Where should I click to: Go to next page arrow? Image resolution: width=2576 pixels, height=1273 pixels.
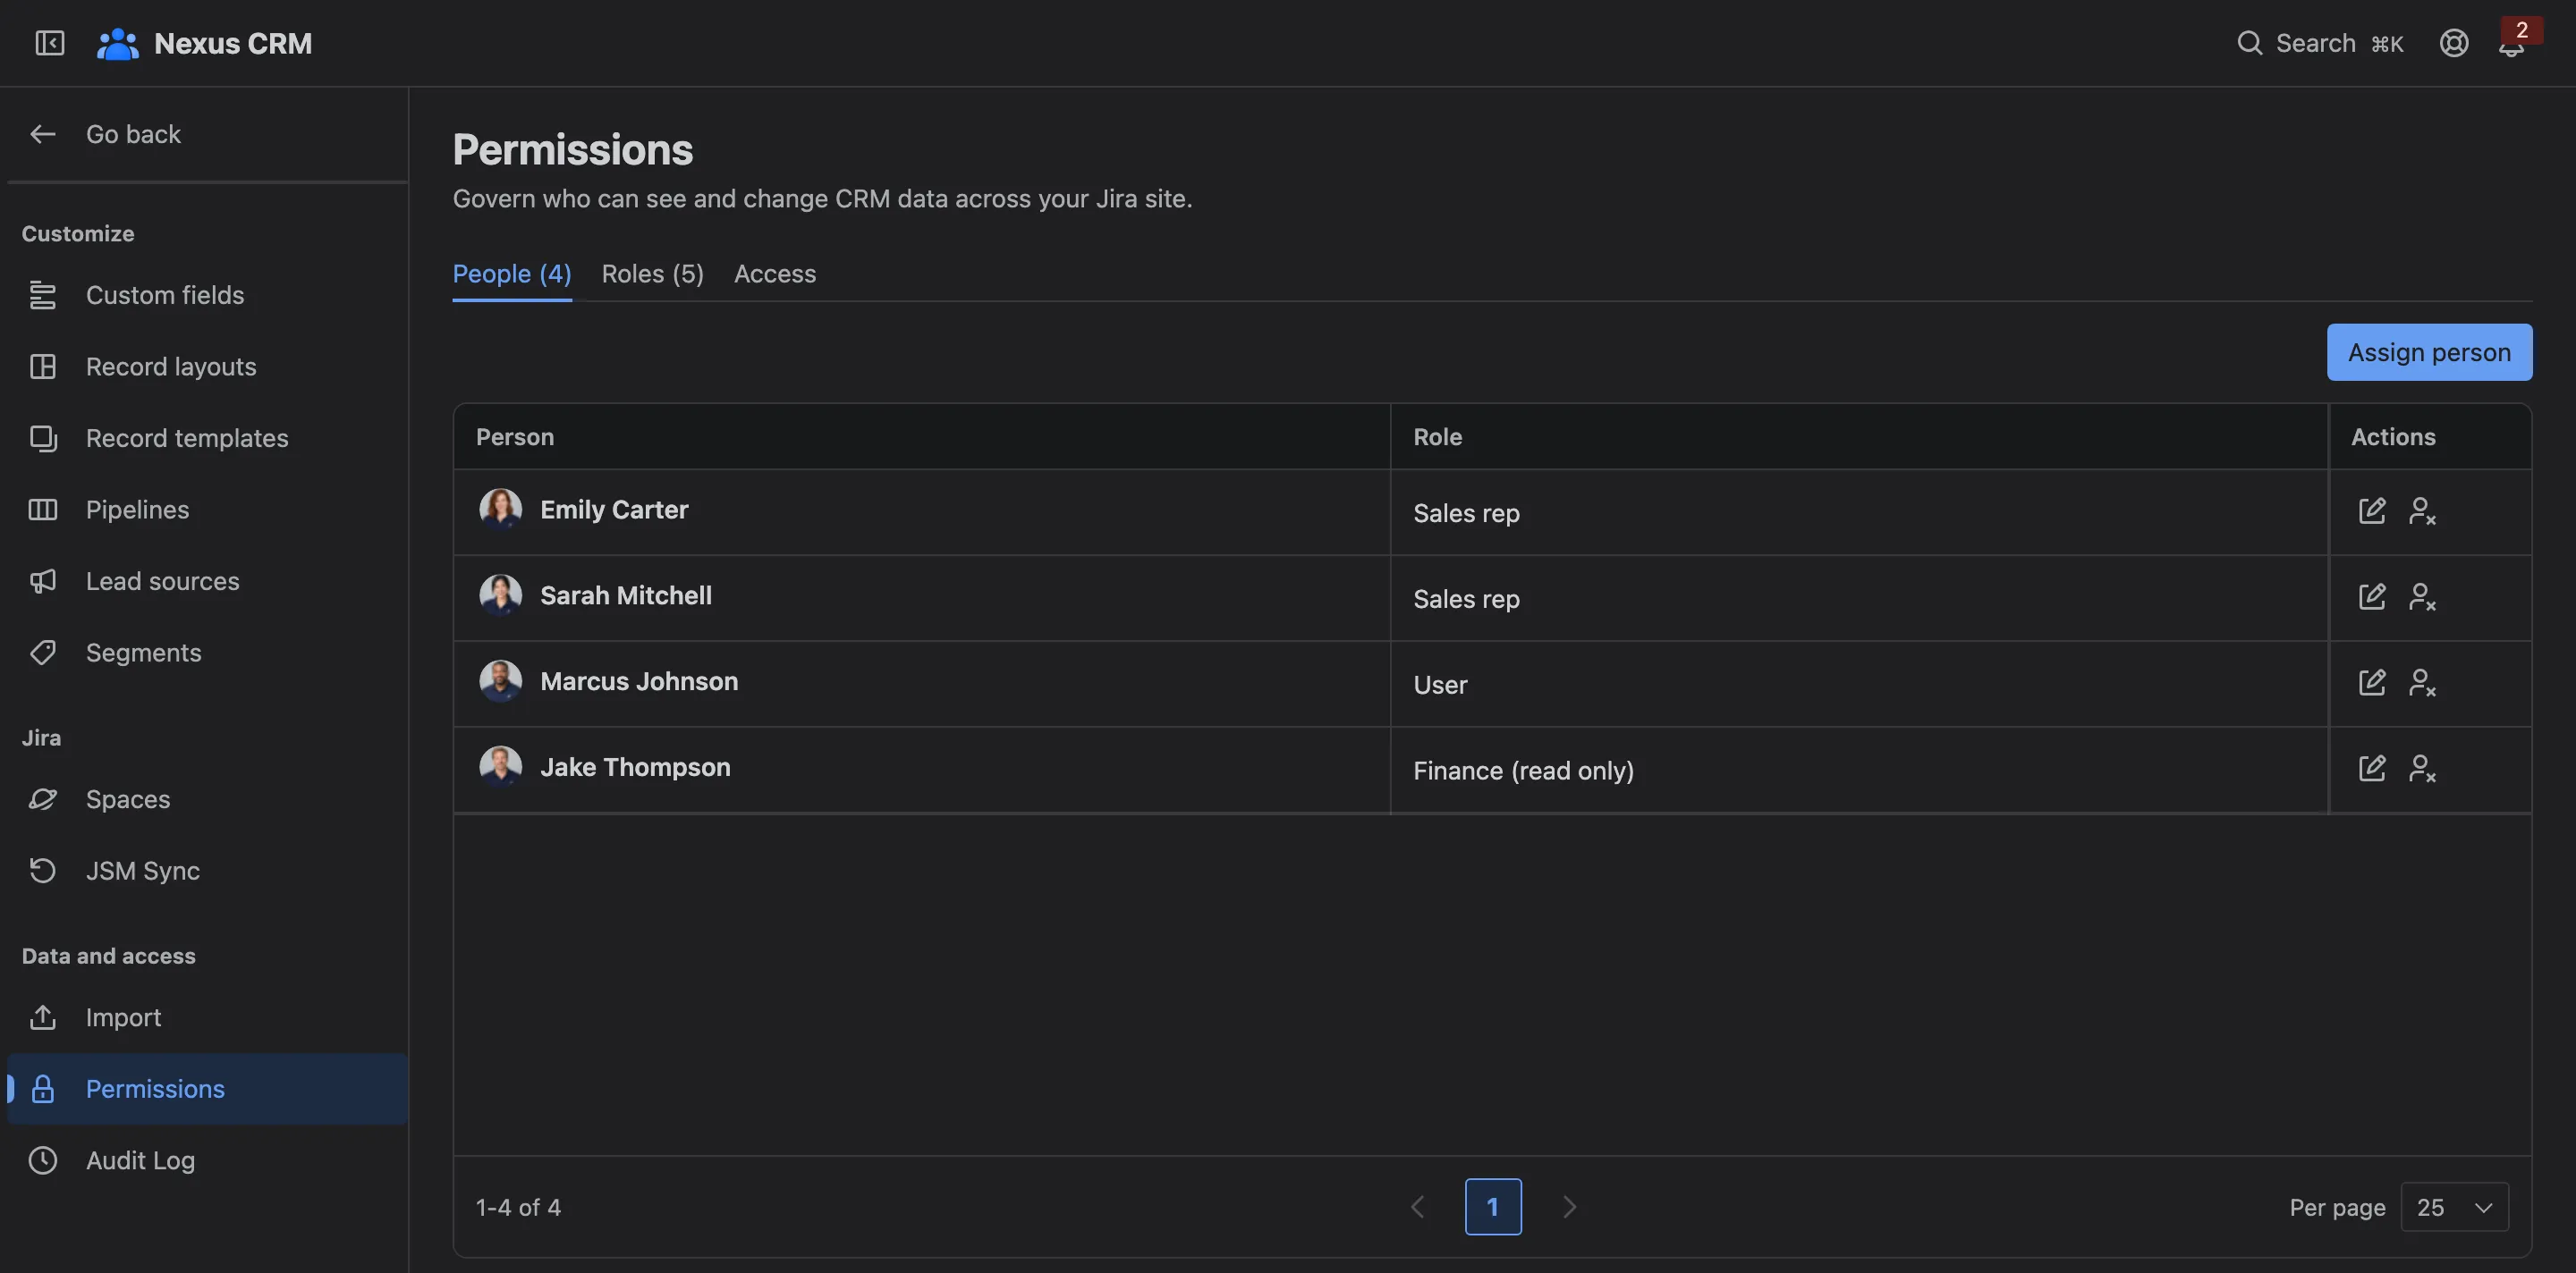click(x=1569, y=1207)
